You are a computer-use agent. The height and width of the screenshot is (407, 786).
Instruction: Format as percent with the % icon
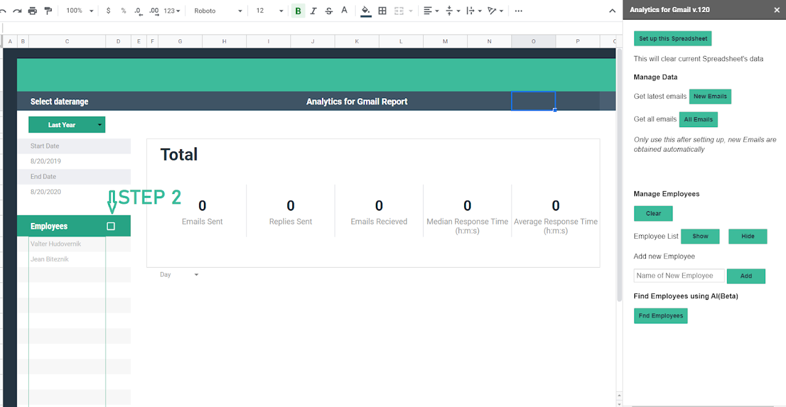pos(123,11)
